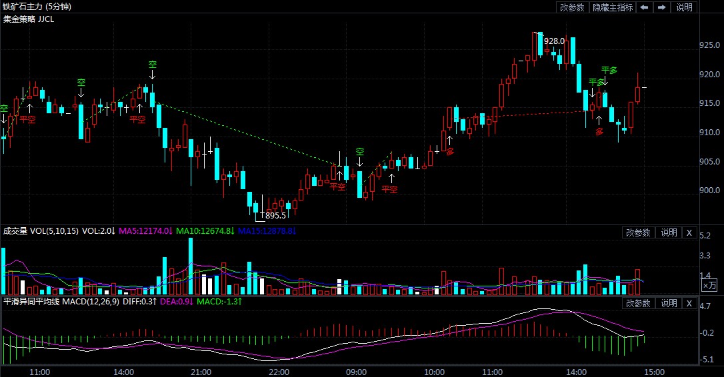Click the ×万 unit box
The width and height of the screenshot is (724, 377).
click(x=709, y=285)
